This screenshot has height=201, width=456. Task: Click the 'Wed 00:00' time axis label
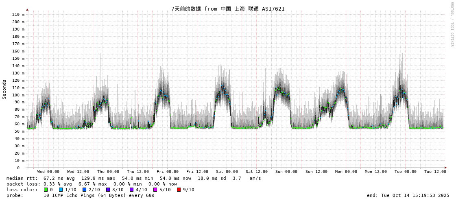coord(48,172)
